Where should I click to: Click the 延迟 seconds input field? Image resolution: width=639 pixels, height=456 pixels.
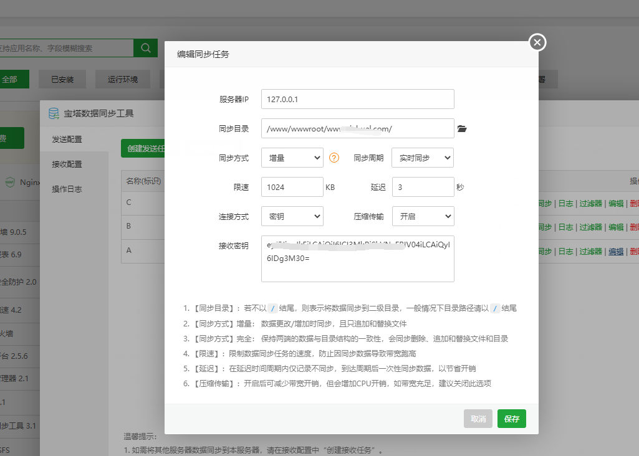tap(423, 187)
